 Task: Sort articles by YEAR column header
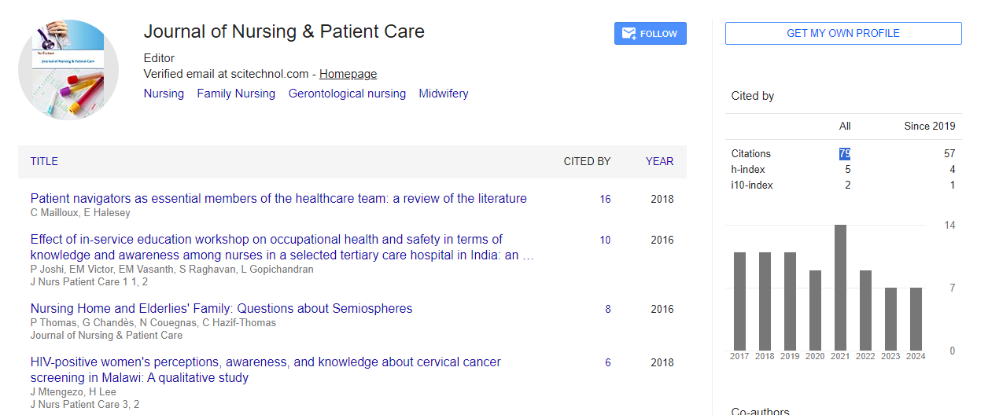pos(659,161)
